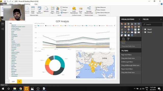Check the Maharashtra checkbox

(10, 54)
